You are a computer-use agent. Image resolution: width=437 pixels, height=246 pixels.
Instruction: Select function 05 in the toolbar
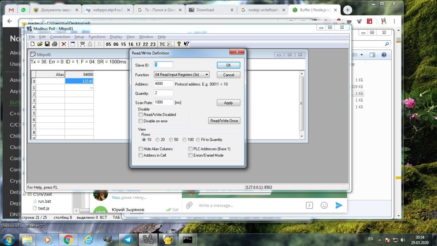tap(109, 44)
